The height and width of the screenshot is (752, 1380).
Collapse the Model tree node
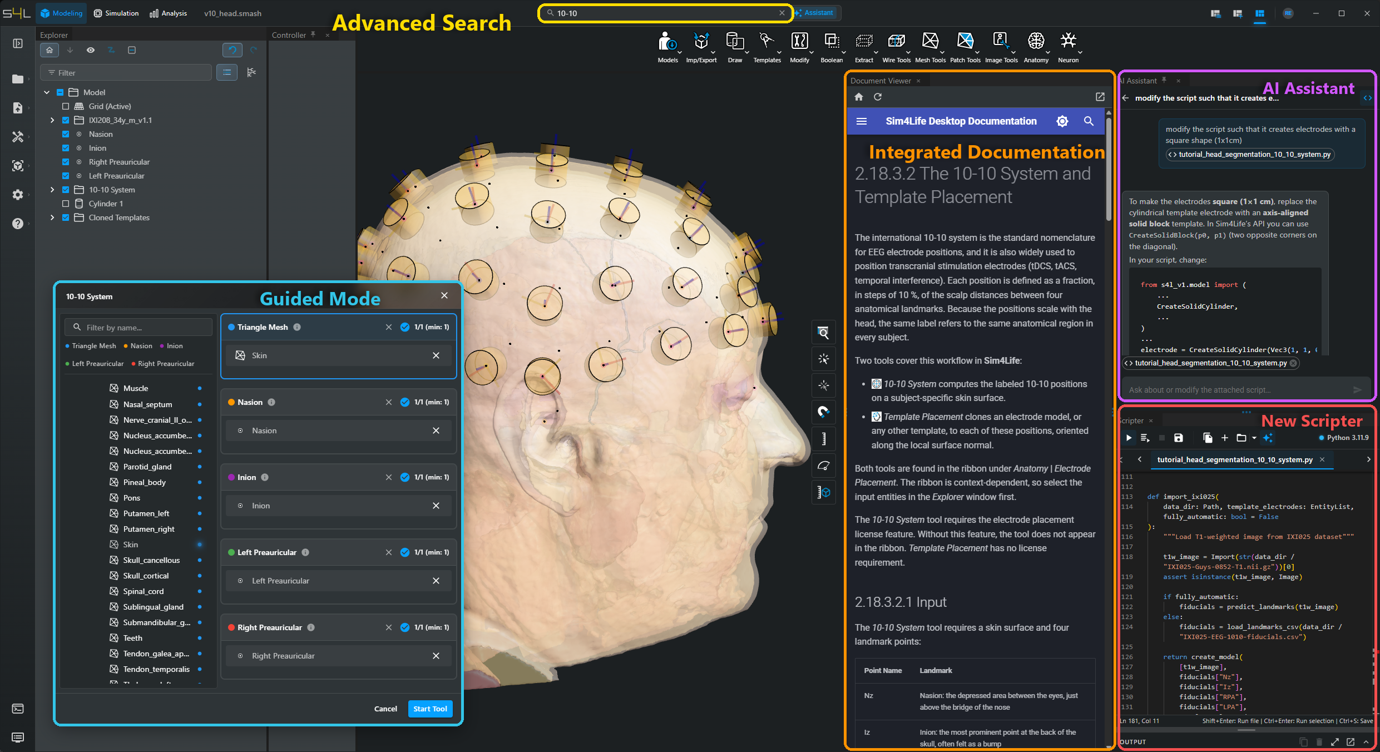pyautogui.click(x=47, y=92)
